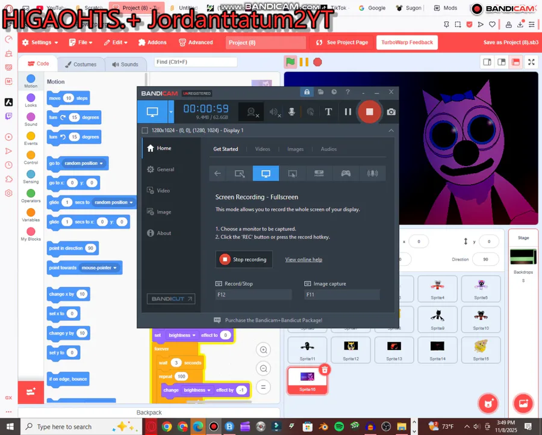Click the Image capture hotkey F11 field
This screenshot has height=435, width=542.
(342, 294)
